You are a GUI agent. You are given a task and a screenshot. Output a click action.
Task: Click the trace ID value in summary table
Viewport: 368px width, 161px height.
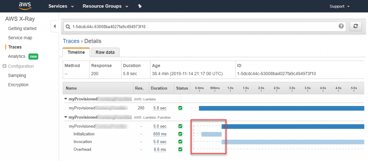(x=276, y=74)
